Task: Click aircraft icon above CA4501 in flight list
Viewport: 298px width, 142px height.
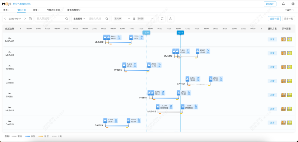Action: tap(10, 80)
